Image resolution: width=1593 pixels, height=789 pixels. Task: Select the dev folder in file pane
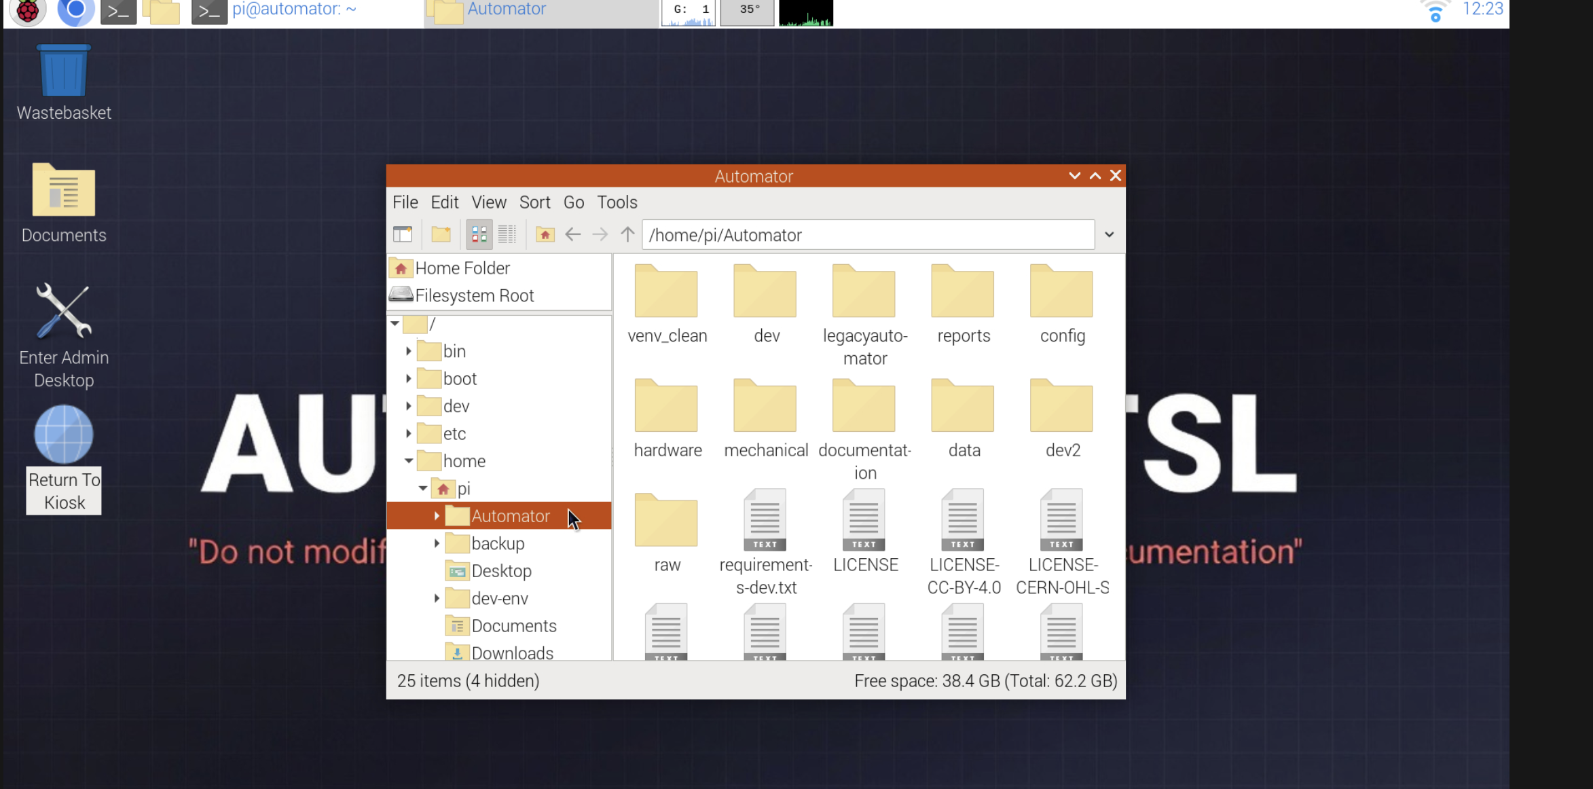pos(765,305)
